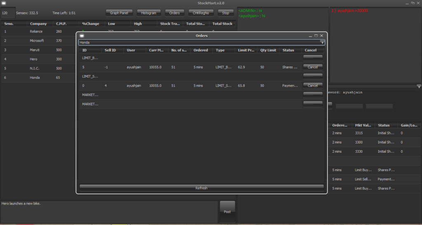
Task: Sort orders by Ordered column
Action: coord(201,50)
